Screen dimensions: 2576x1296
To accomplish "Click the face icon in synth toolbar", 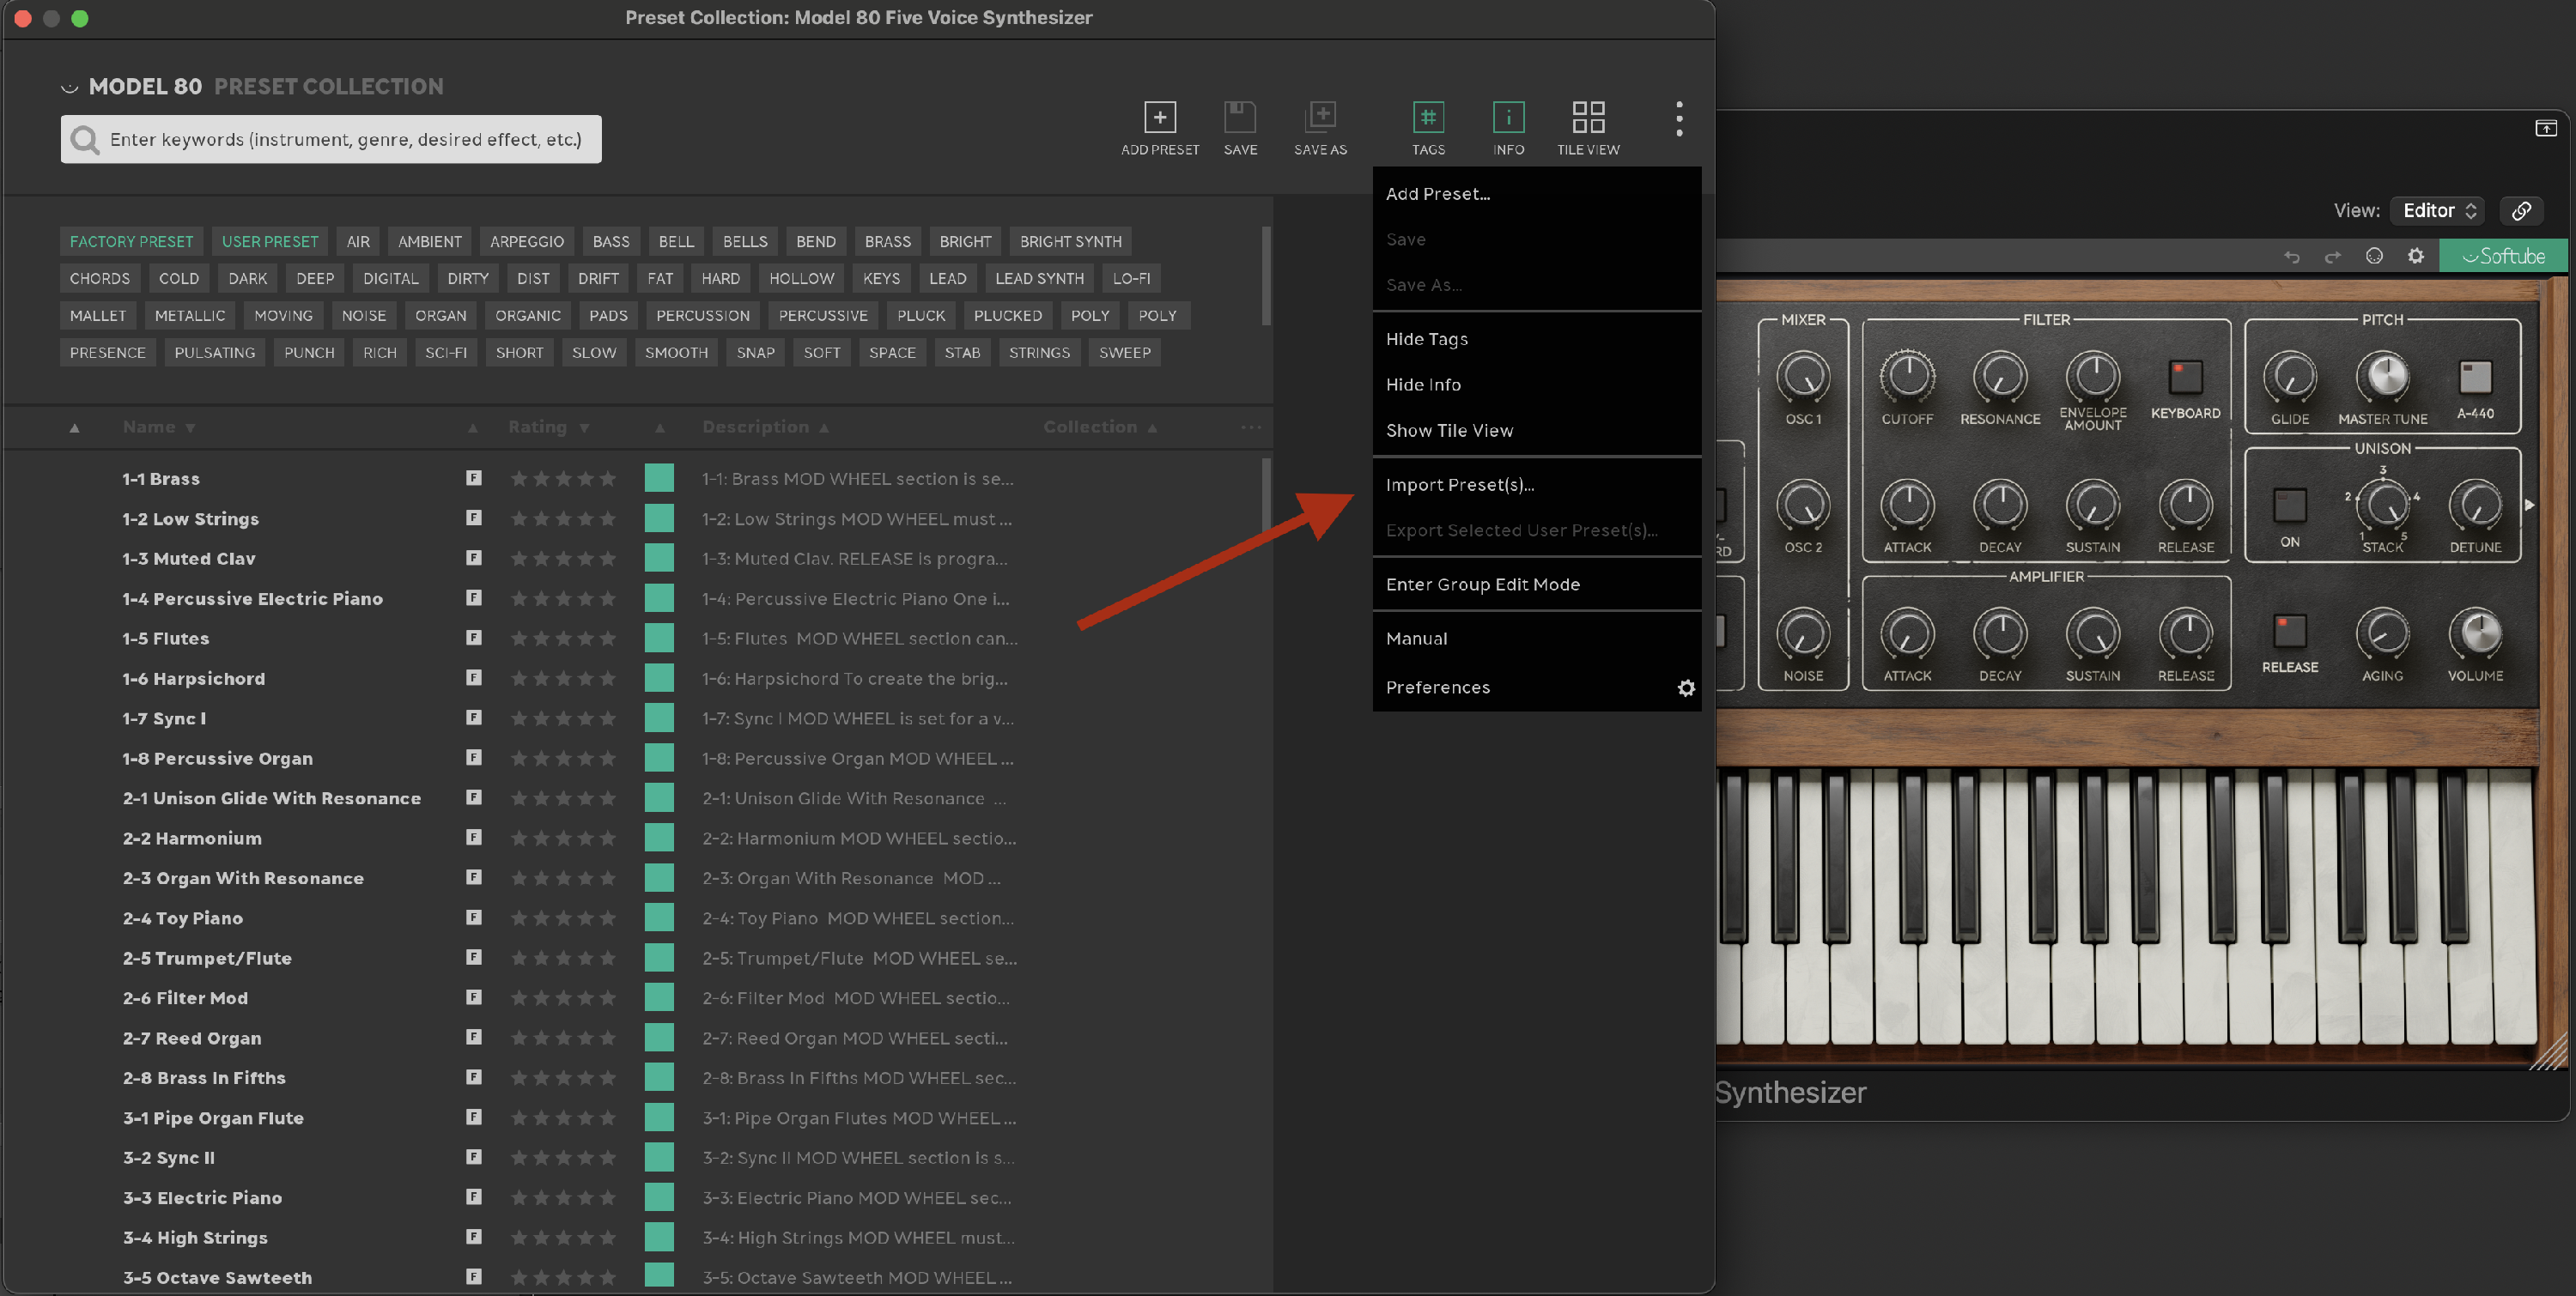I will click(2374, 256).
